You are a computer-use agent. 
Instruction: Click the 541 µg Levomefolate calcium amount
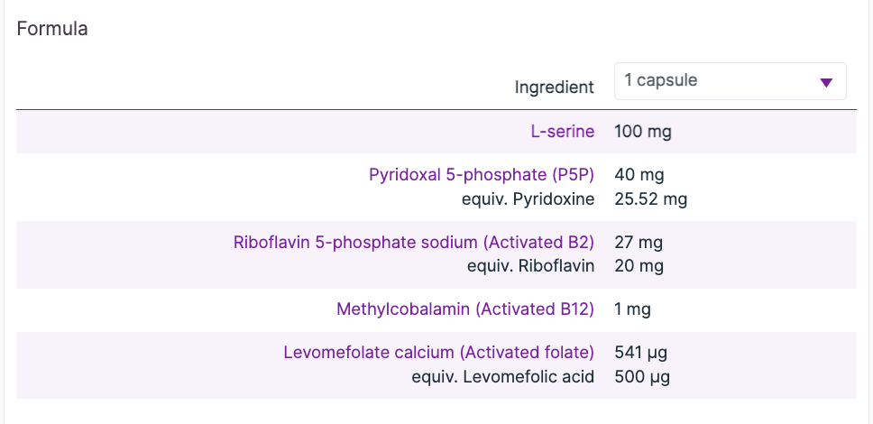[x=640, y=353]
